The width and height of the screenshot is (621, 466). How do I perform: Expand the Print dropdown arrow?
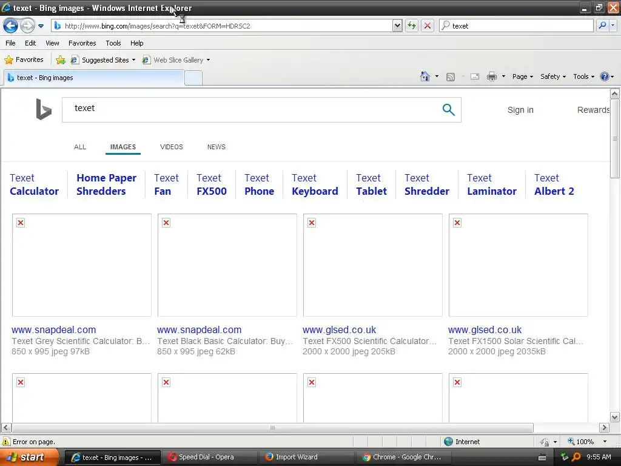pos(503,76)
